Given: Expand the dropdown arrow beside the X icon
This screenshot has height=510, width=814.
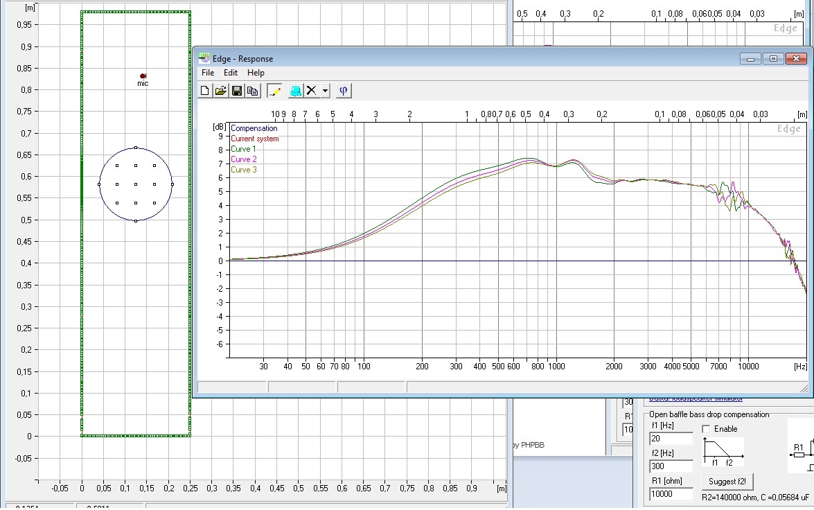Looking at the screenshot, I should (326, 91).
